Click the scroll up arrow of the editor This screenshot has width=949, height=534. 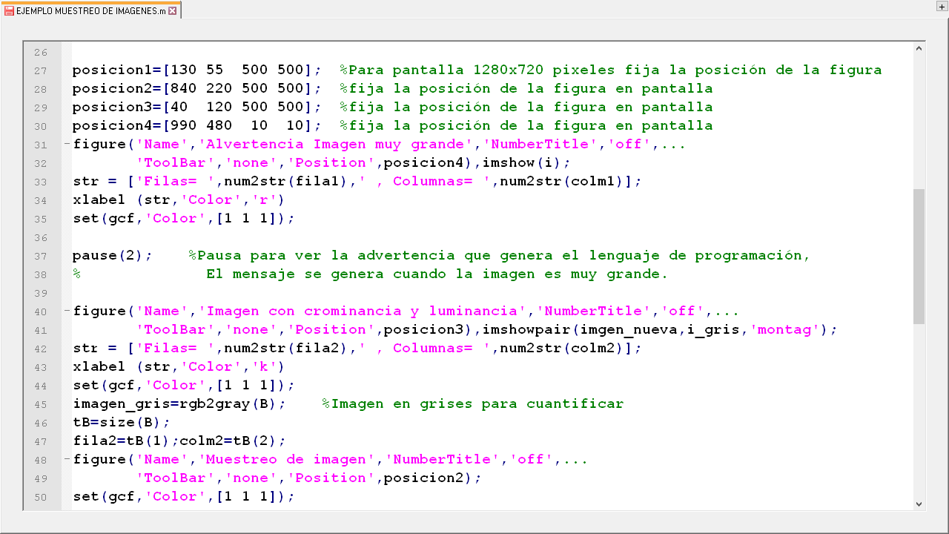click(919, 49)
